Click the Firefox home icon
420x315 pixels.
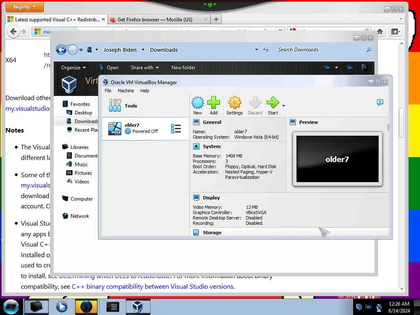coord(380,32)
